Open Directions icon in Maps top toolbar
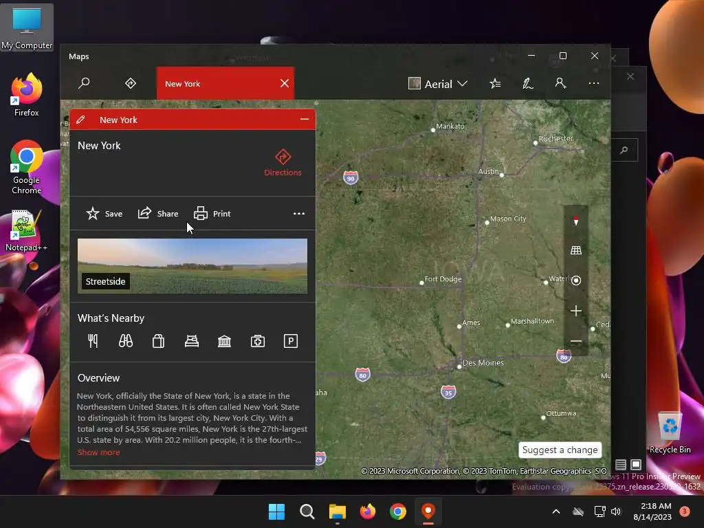The width and height of the screenshot is (704, 528). 130,83
